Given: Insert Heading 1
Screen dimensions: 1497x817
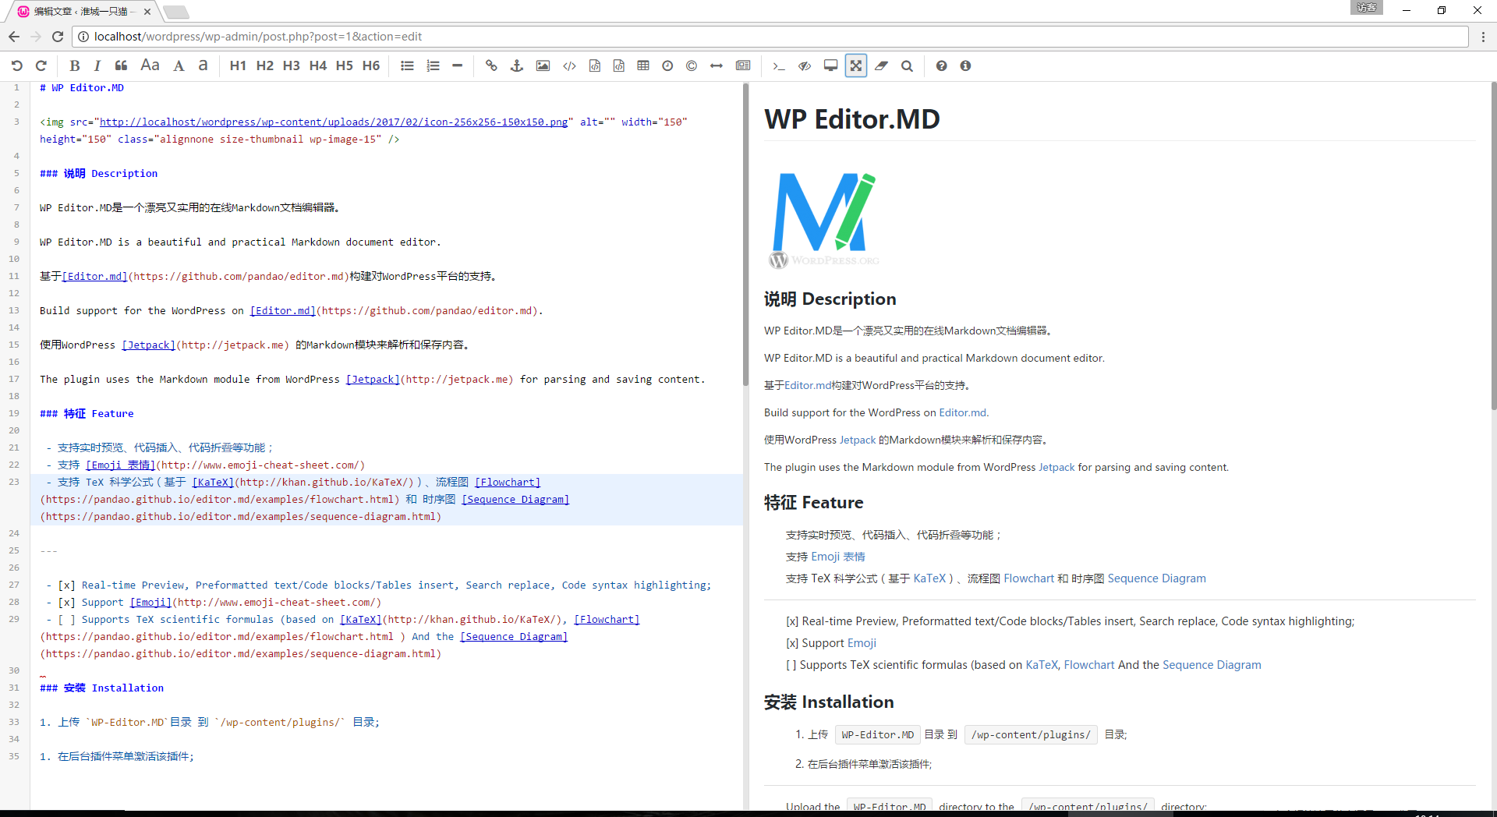Looking at the screenshot, I should 238,66.
